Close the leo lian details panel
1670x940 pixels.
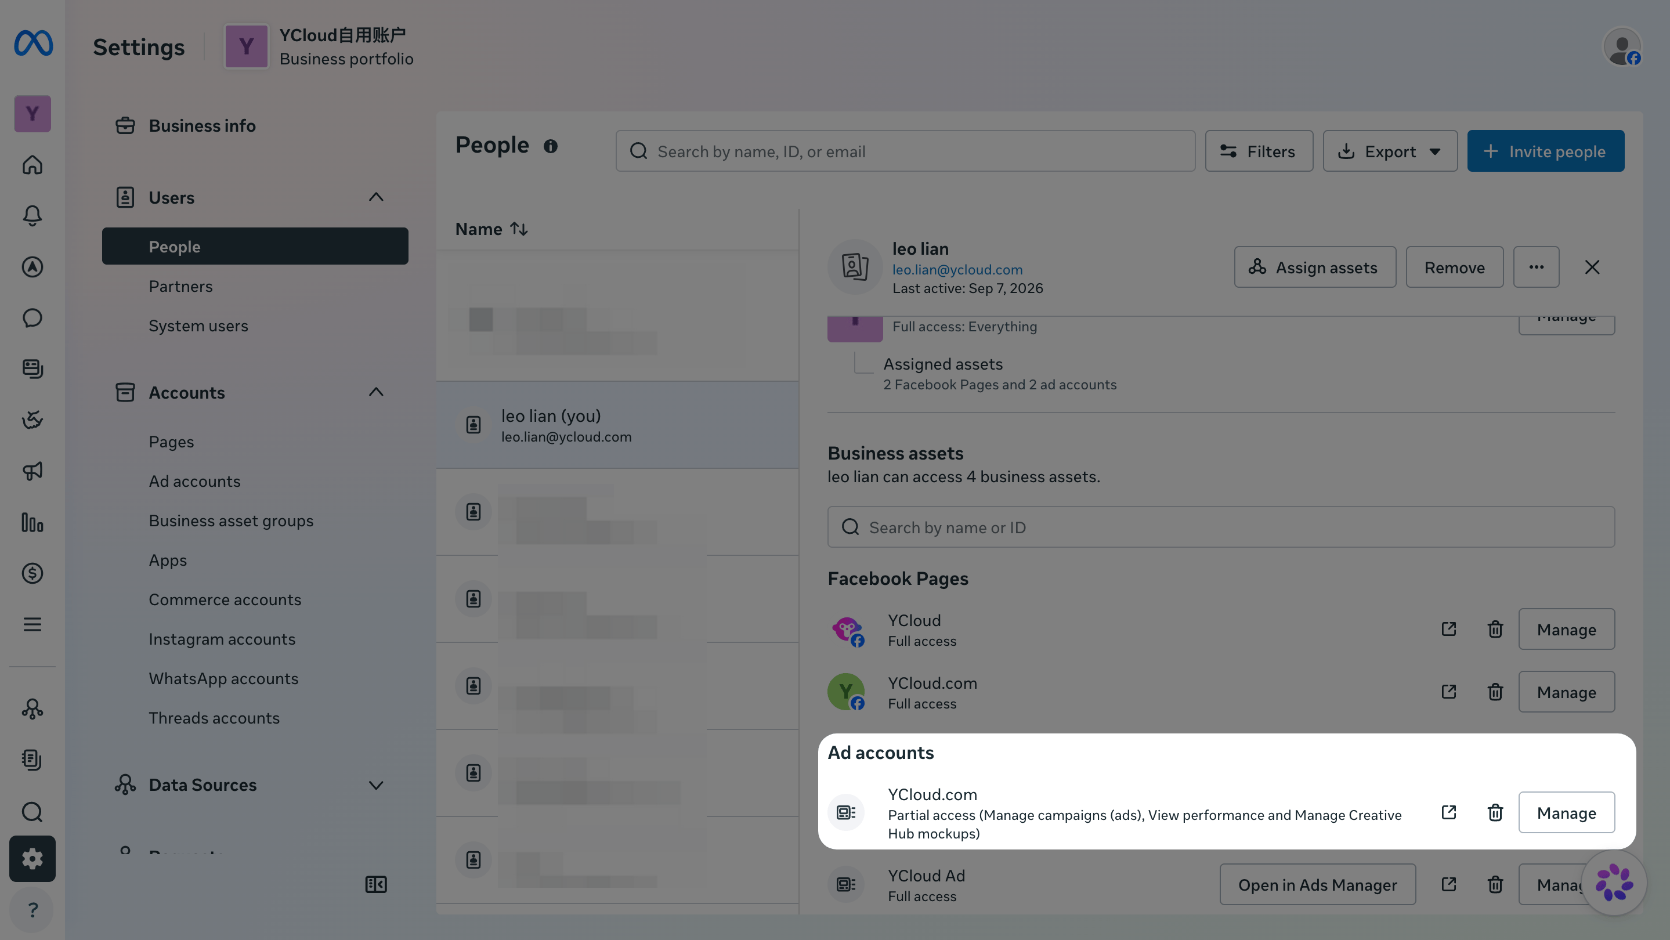coord(1592,267)
